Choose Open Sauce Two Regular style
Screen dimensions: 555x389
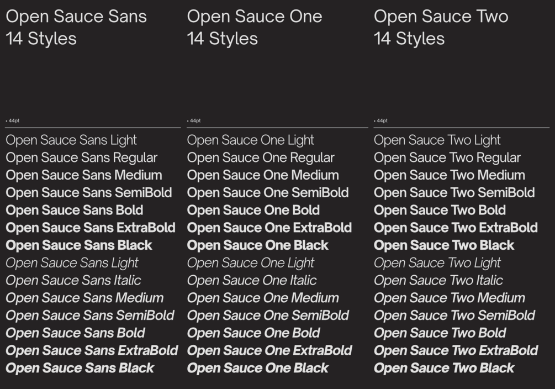point(447,157)
